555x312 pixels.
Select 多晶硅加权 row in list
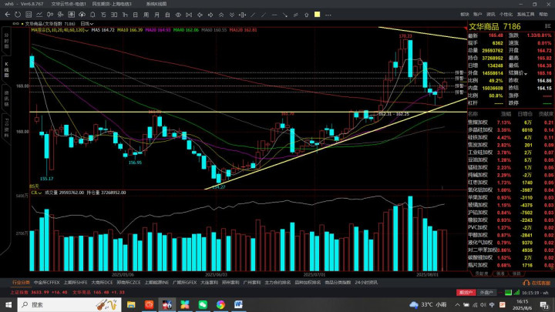pyautogui.click(x=511, y=130)
